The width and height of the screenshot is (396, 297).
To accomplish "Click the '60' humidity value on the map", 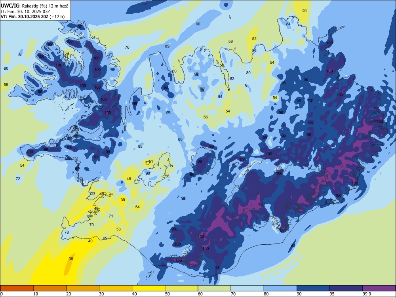I will [x=174, y=71].
